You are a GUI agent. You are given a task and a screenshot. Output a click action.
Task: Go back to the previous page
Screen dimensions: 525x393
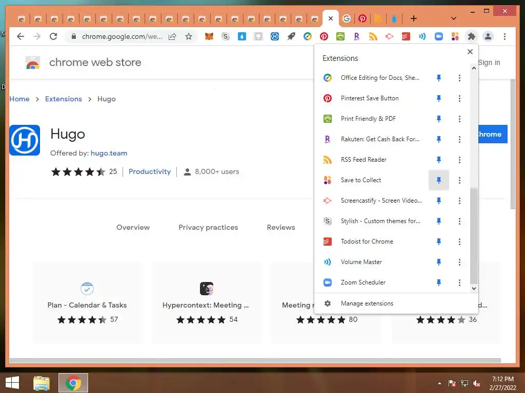pos(21,36)
